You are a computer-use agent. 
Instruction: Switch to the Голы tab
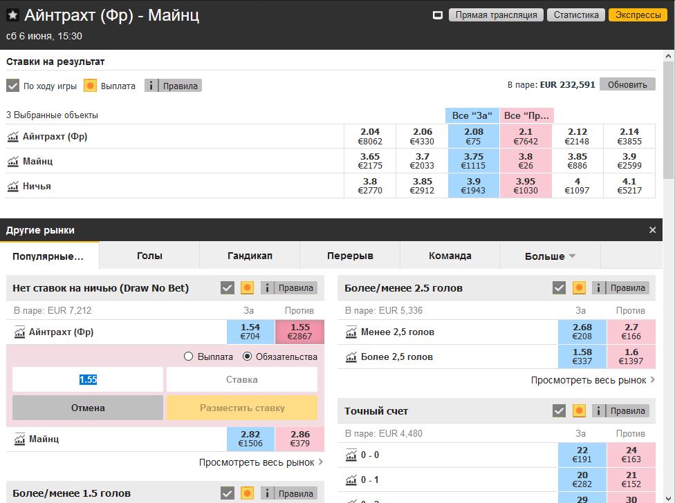coord(149,256)
